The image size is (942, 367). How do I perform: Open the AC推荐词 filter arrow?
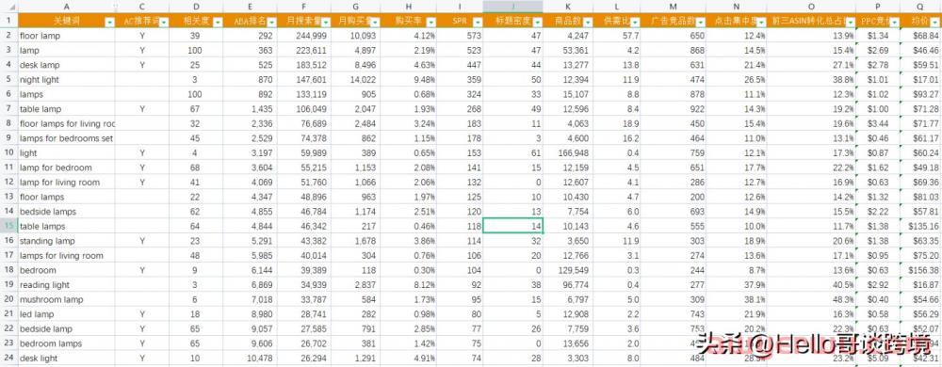[x=163, y=22]
